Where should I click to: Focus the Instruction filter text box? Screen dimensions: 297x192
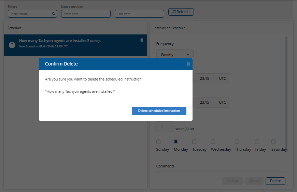click(x=30, y=14)
